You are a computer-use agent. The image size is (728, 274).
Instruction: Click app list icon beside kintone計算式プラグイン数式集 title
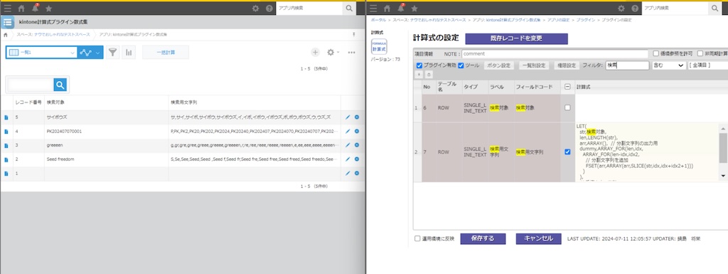tap(7, 22)
